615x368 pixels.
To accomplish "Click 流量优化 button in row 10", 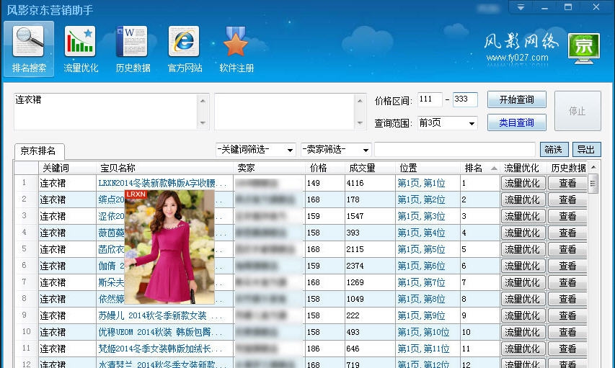I will pyautogui.click(x=523, y=332).
